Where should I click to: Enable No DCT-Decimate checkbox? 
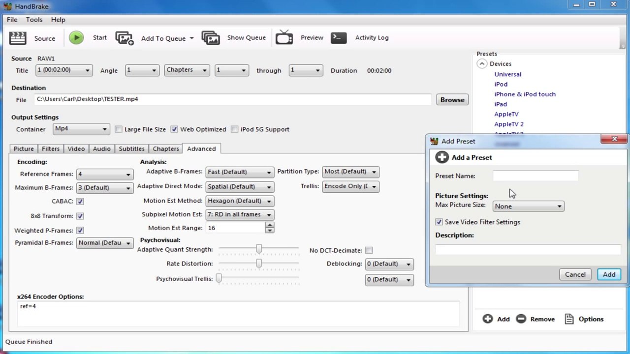[x=369, y=250]
